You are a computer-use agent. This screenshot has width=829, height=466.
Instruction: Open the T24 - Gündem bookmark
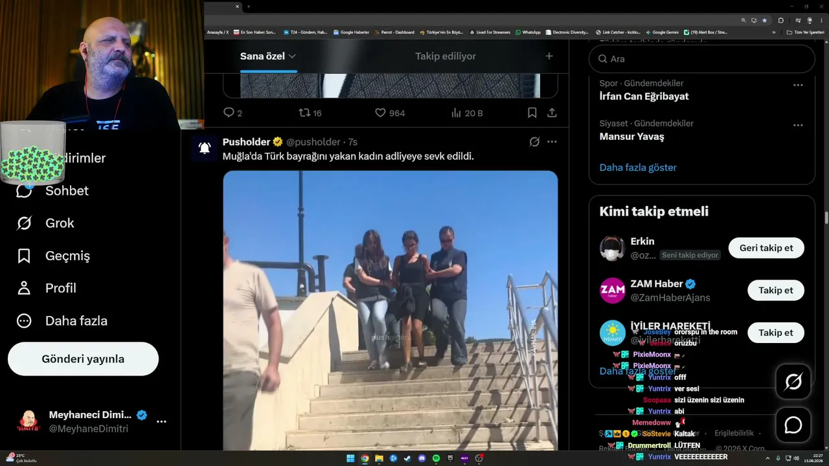click(306, 32)
